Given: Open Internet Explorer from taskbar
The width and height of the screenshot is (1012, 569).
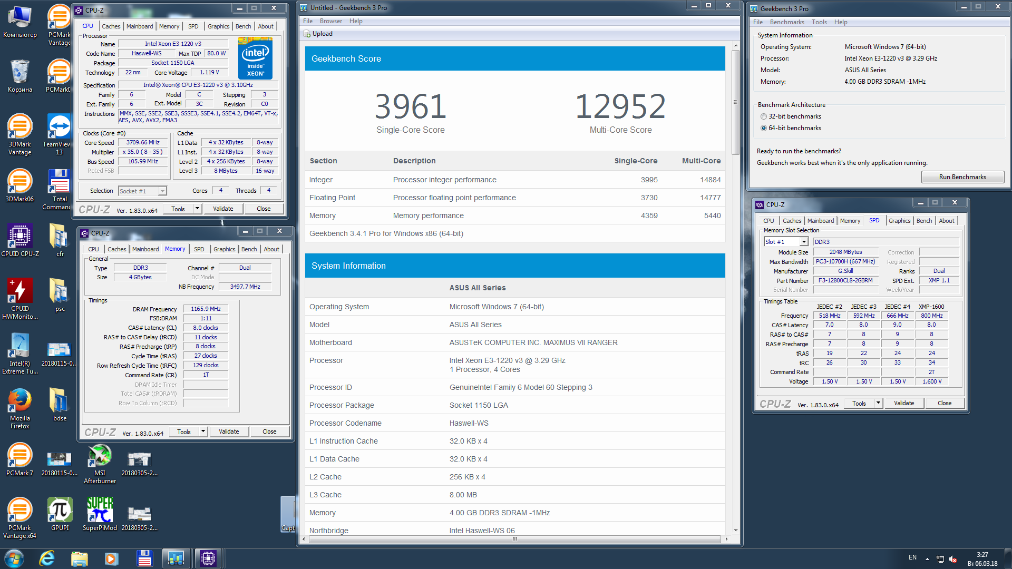Looking at the screenshot, I should click(47, 558).
